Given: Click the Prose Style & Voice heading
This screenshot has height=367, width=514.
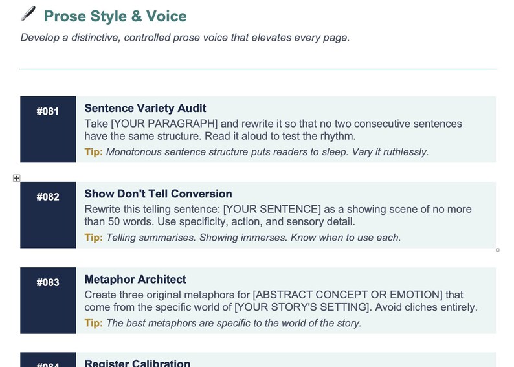Looking at the screenshot, I should 115,16.
